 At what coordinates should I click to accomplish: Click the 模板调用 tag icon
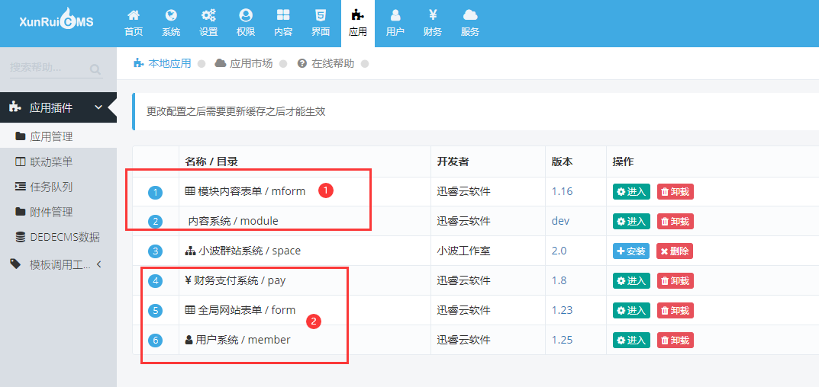tap(16, 264)
